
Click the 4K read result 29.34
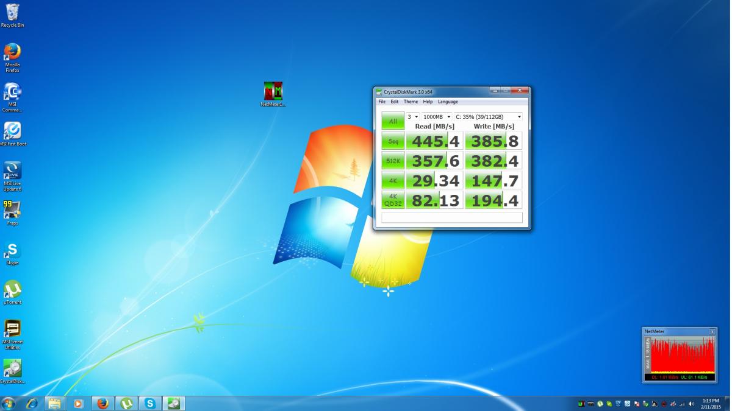434,180
